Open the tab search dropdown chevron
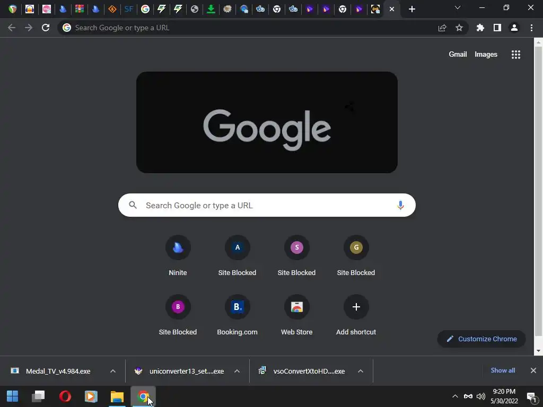Image resolution: width=543 pixels, height=407 pixels. pos(458,7)
